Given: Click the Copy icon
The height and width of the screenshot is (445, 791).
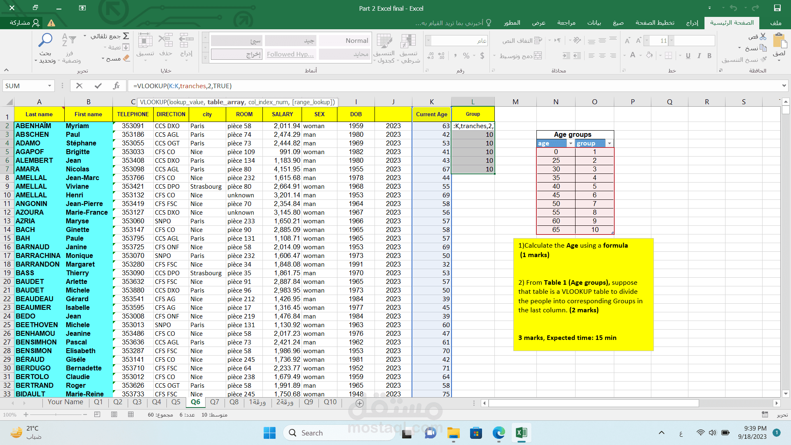Looking at the screenshot, I should click(x=763, y=48).
